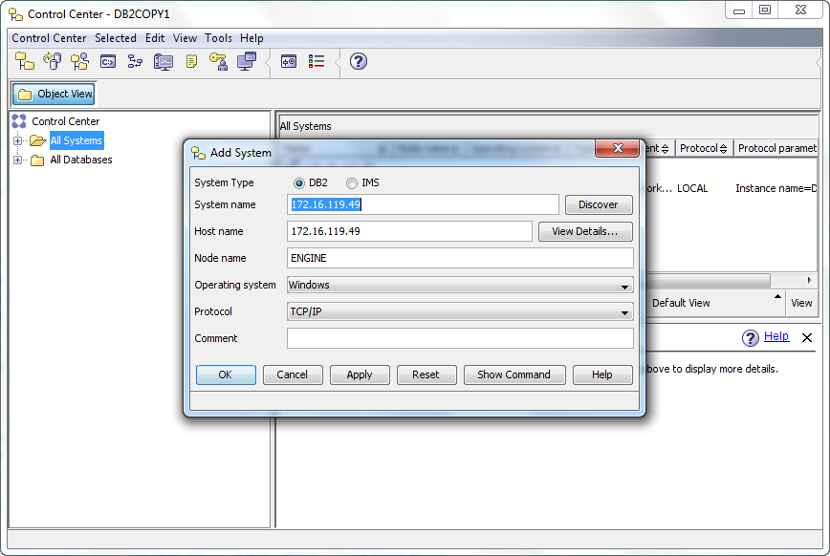The image size is (830, 556).
Task: Open the Replication Center toolbar icon
Action: pyautogui.click(x=53, y=61)
